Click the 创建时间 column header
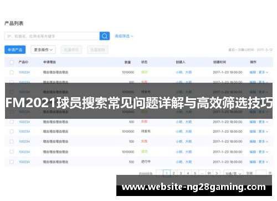This screenshot has height=201, width=277. [x=219, y=62]
